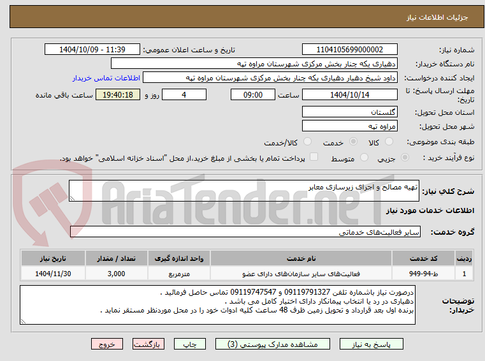
Task: Click the delivery city field 'مراوه تپه'
Action: [x=349, y=126]
